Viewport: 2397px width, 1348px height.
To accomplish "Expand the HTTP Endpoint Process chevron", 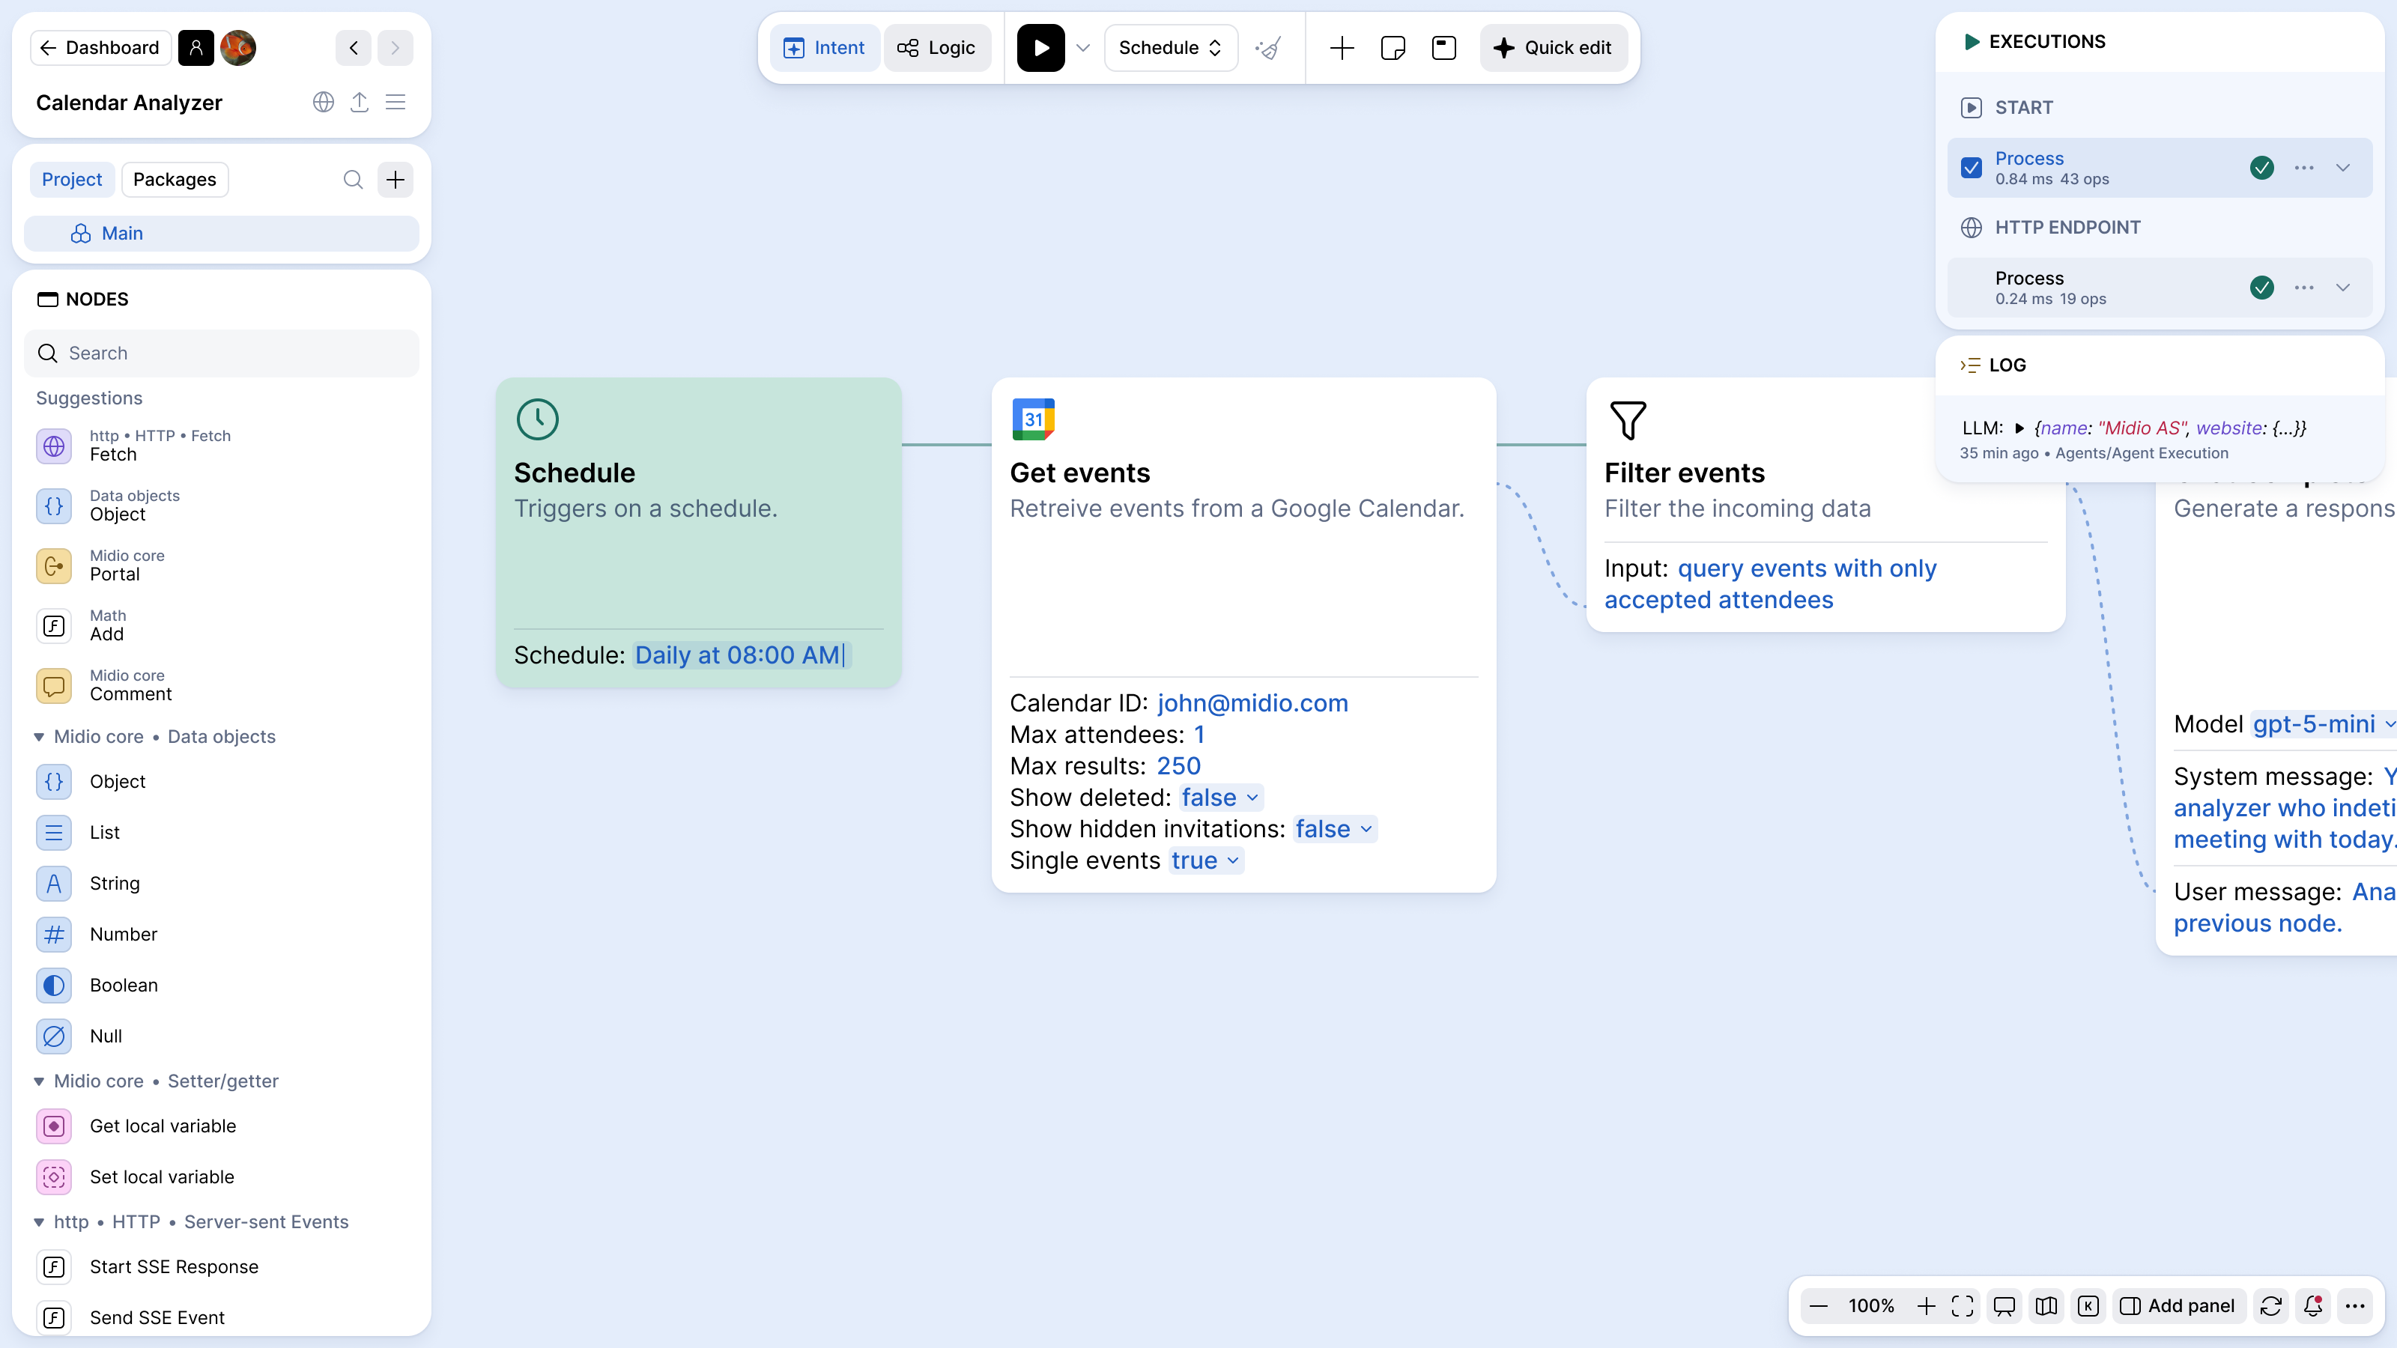I will pyautogui.click(x=2343, y=288).
